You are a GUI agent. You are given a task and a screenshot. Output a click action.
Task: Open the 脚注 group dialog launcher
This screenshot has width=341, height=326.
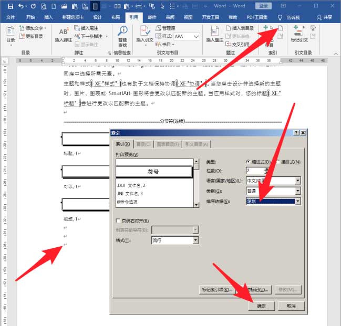[x=109, y=53]
